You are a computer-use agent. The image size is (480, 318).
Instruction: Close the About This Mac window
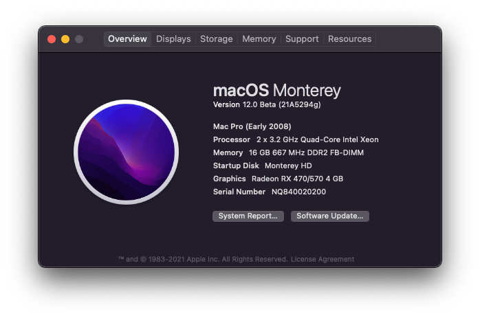52,39
